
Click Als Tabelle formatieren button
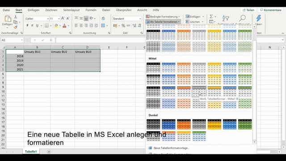[163, 22]
